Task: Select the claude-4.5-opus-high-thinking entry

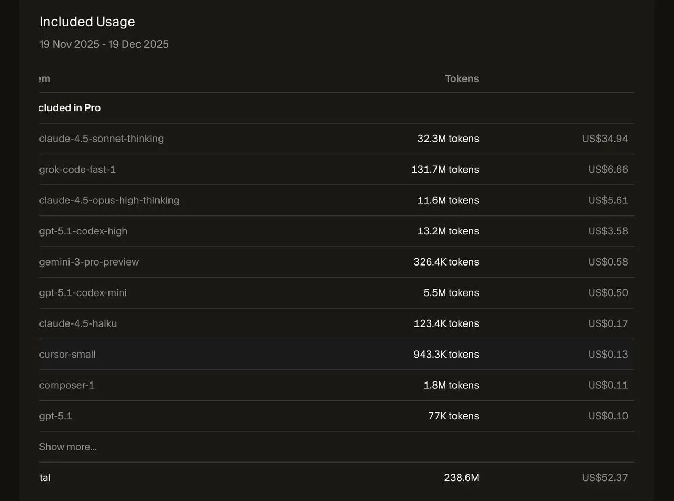Action: tap(110, 200)
